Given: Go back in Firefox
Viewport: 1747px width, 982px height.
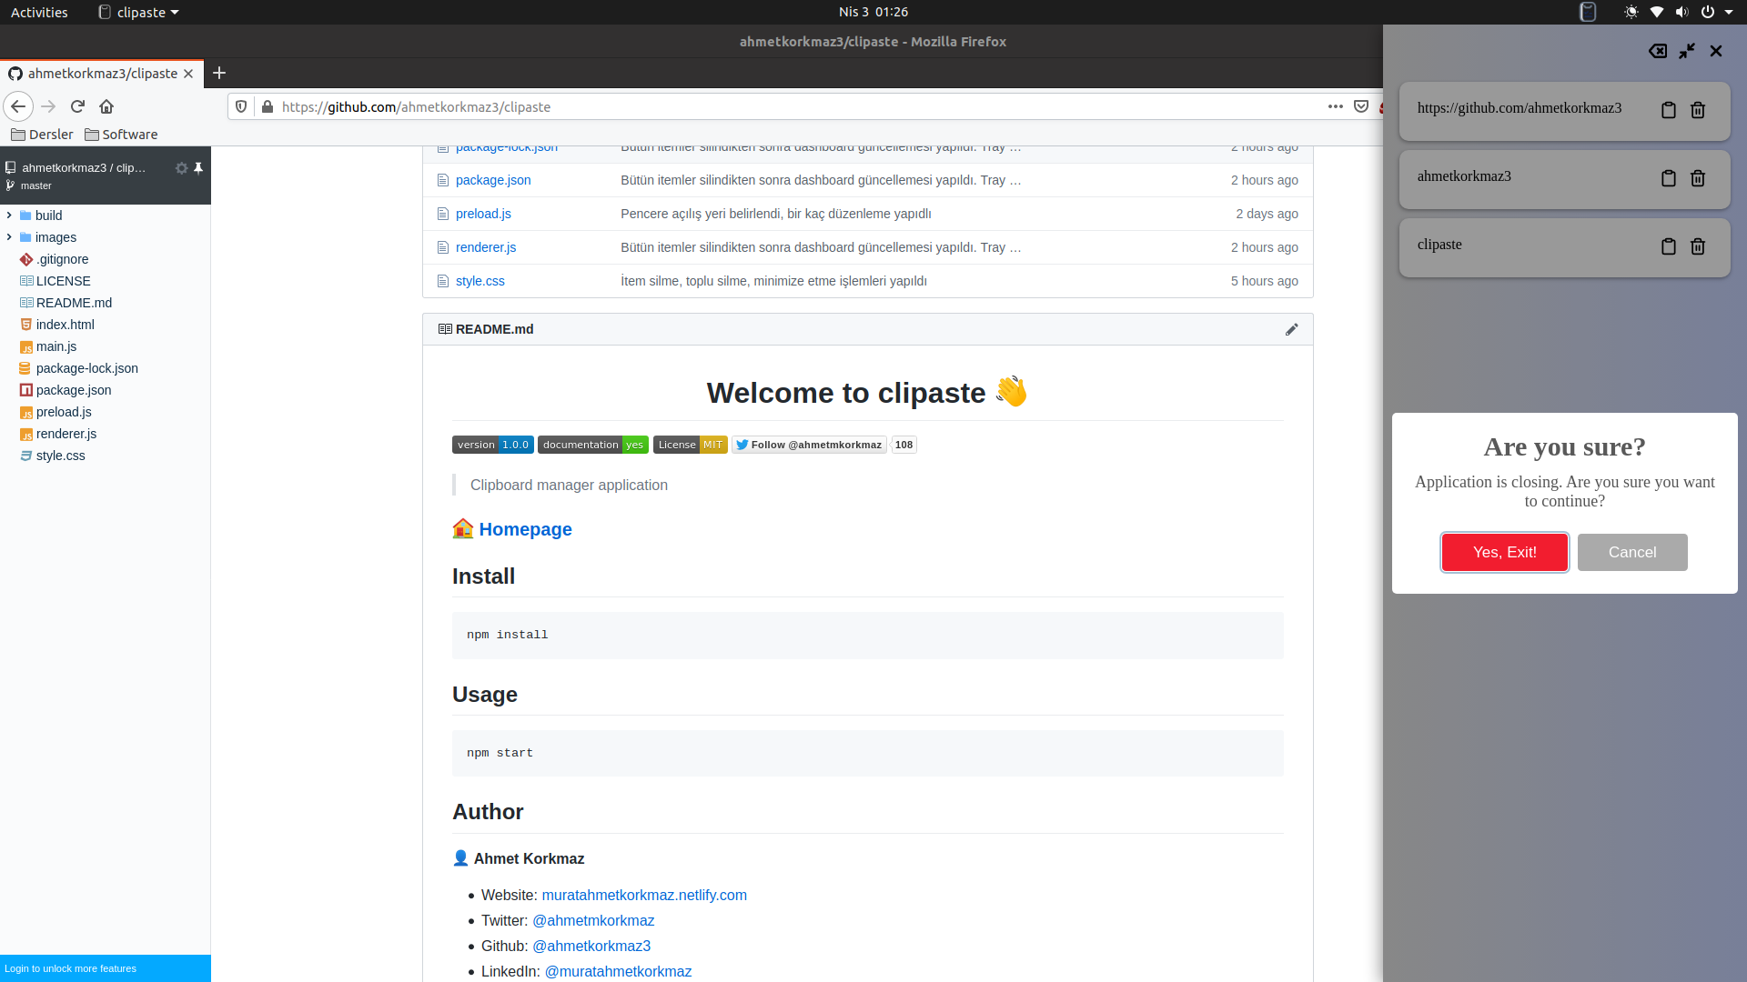Looking at the screenshot, I should coord(18,106).
